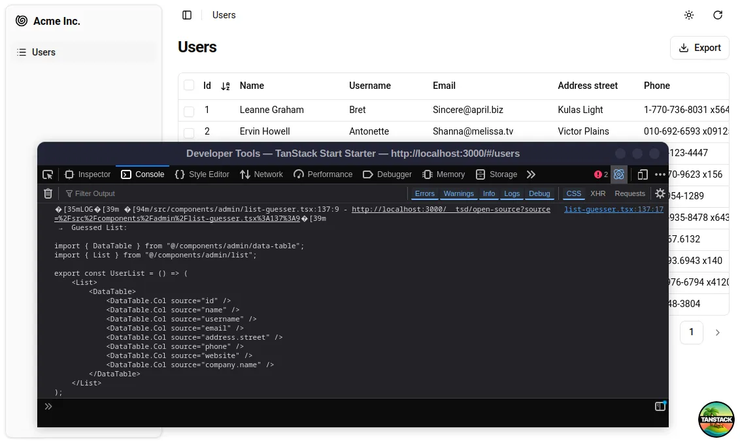Toggle the select-all checkbox in table header
Screen dimensions: 740x443
click(189, 86)
